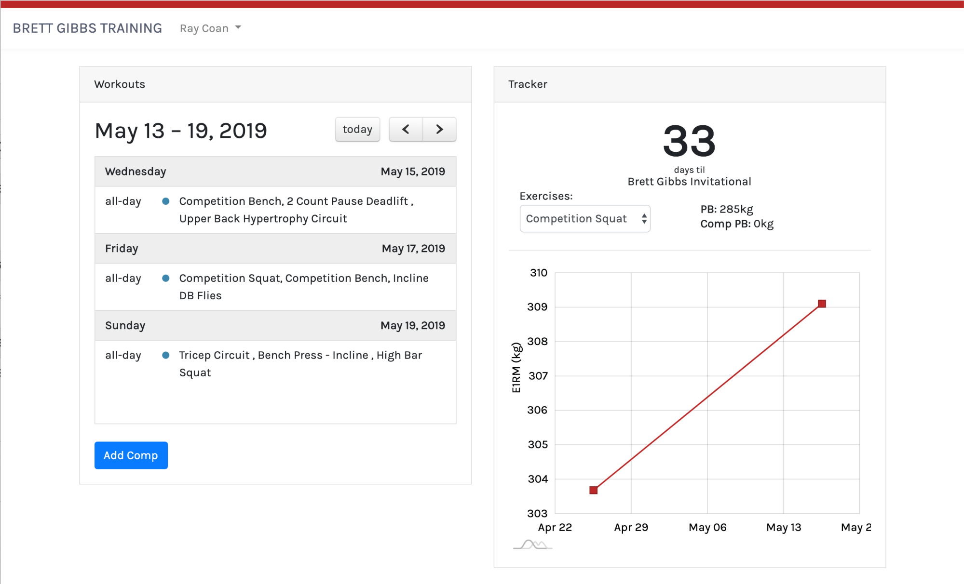Open the Brett Gibbs Training home link

pos(87,28)
